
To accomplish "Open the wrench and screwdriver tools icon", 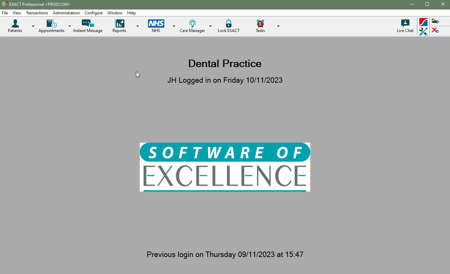I will pyautogui.click(x=423, y=31).
